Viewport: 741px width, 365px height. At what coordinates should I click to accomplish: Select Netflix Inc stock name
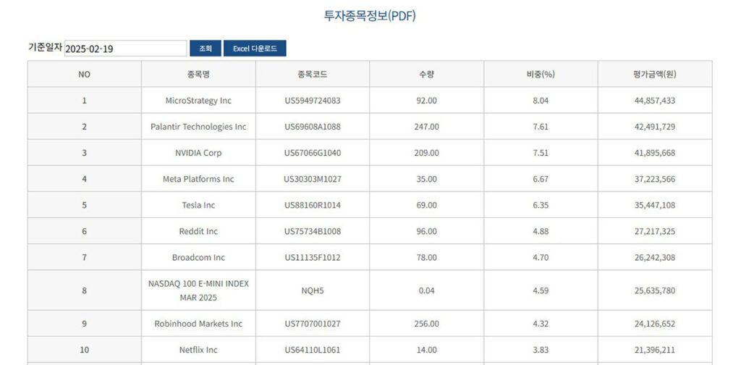tap(198, 351)
